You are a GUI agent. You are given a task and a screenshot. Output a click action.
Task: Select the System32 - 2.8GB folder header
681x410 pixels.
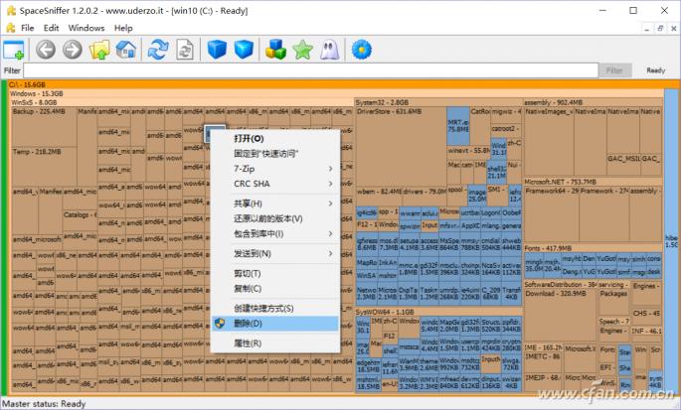click(438, 103)
